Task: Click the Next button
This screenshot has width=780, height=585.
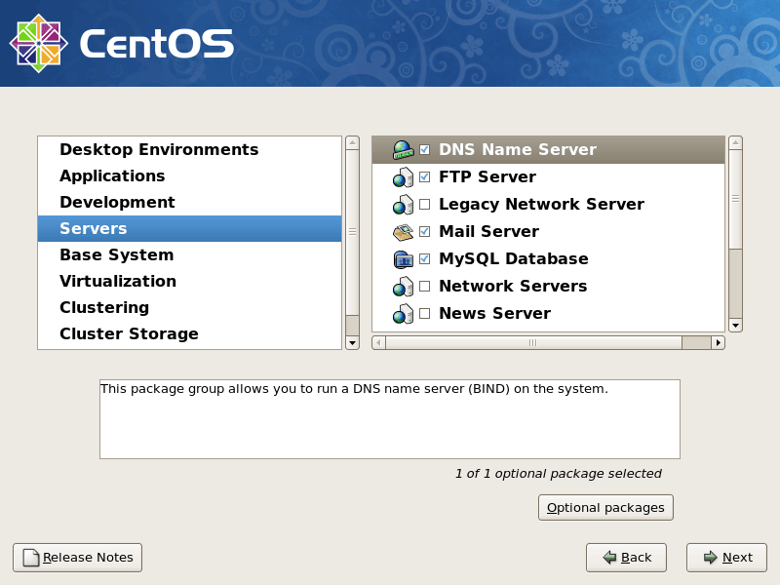Action: tap(726, 558)
